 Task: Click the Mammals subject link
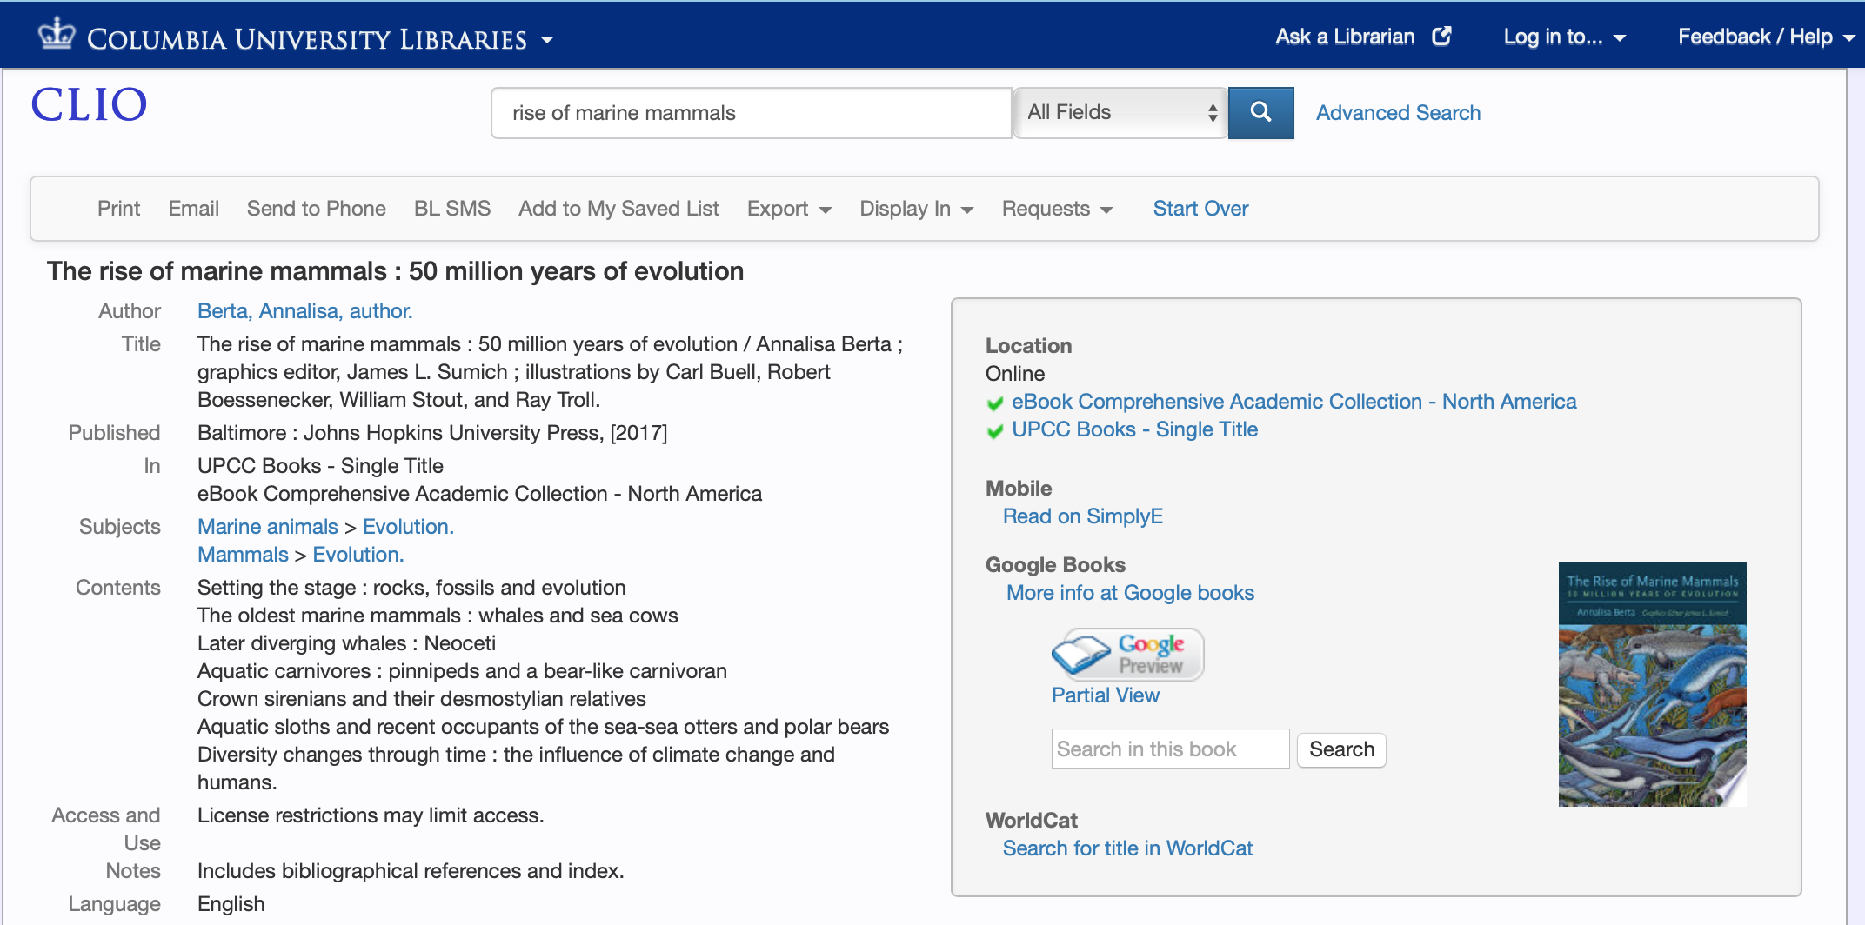tap(243, 555)
